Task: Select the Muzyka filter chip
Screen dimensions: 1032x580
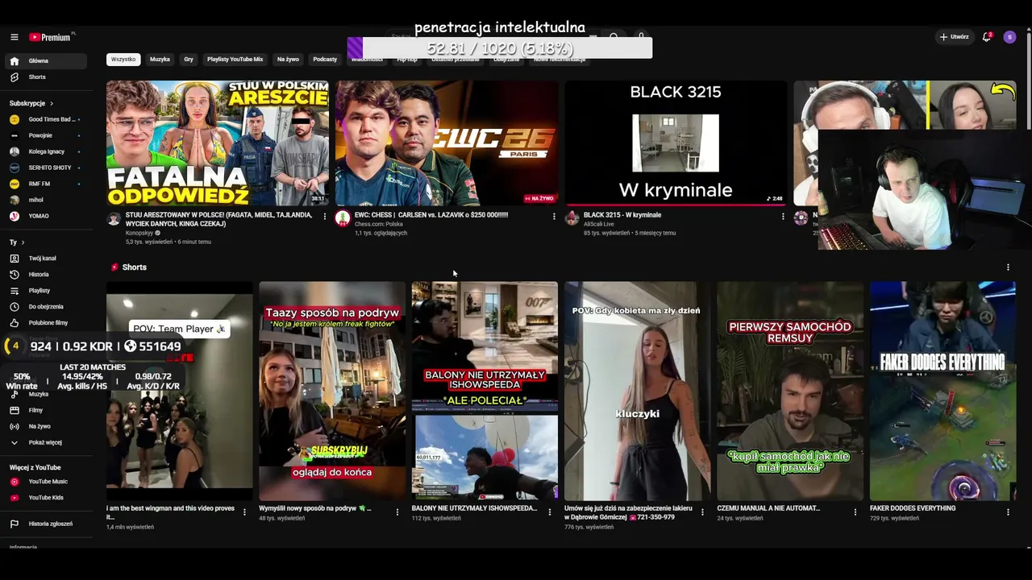Action: [x=160, y=59]
